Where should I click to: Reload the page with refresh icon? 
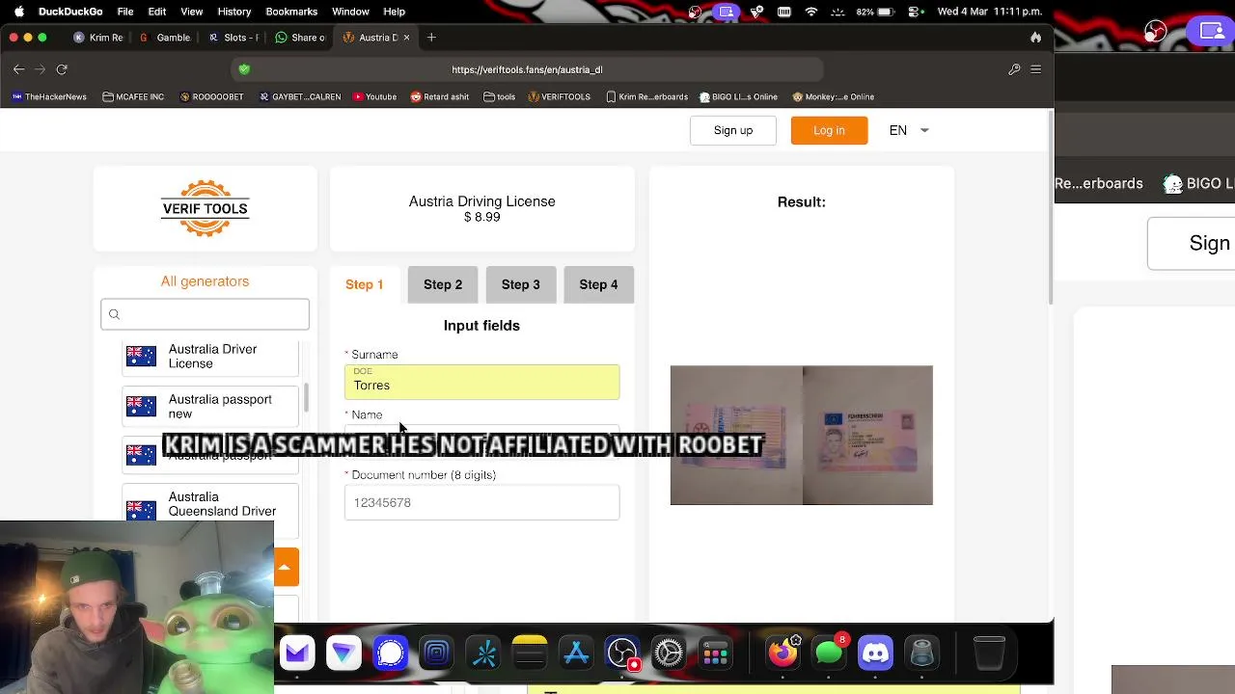click(62, 69)
